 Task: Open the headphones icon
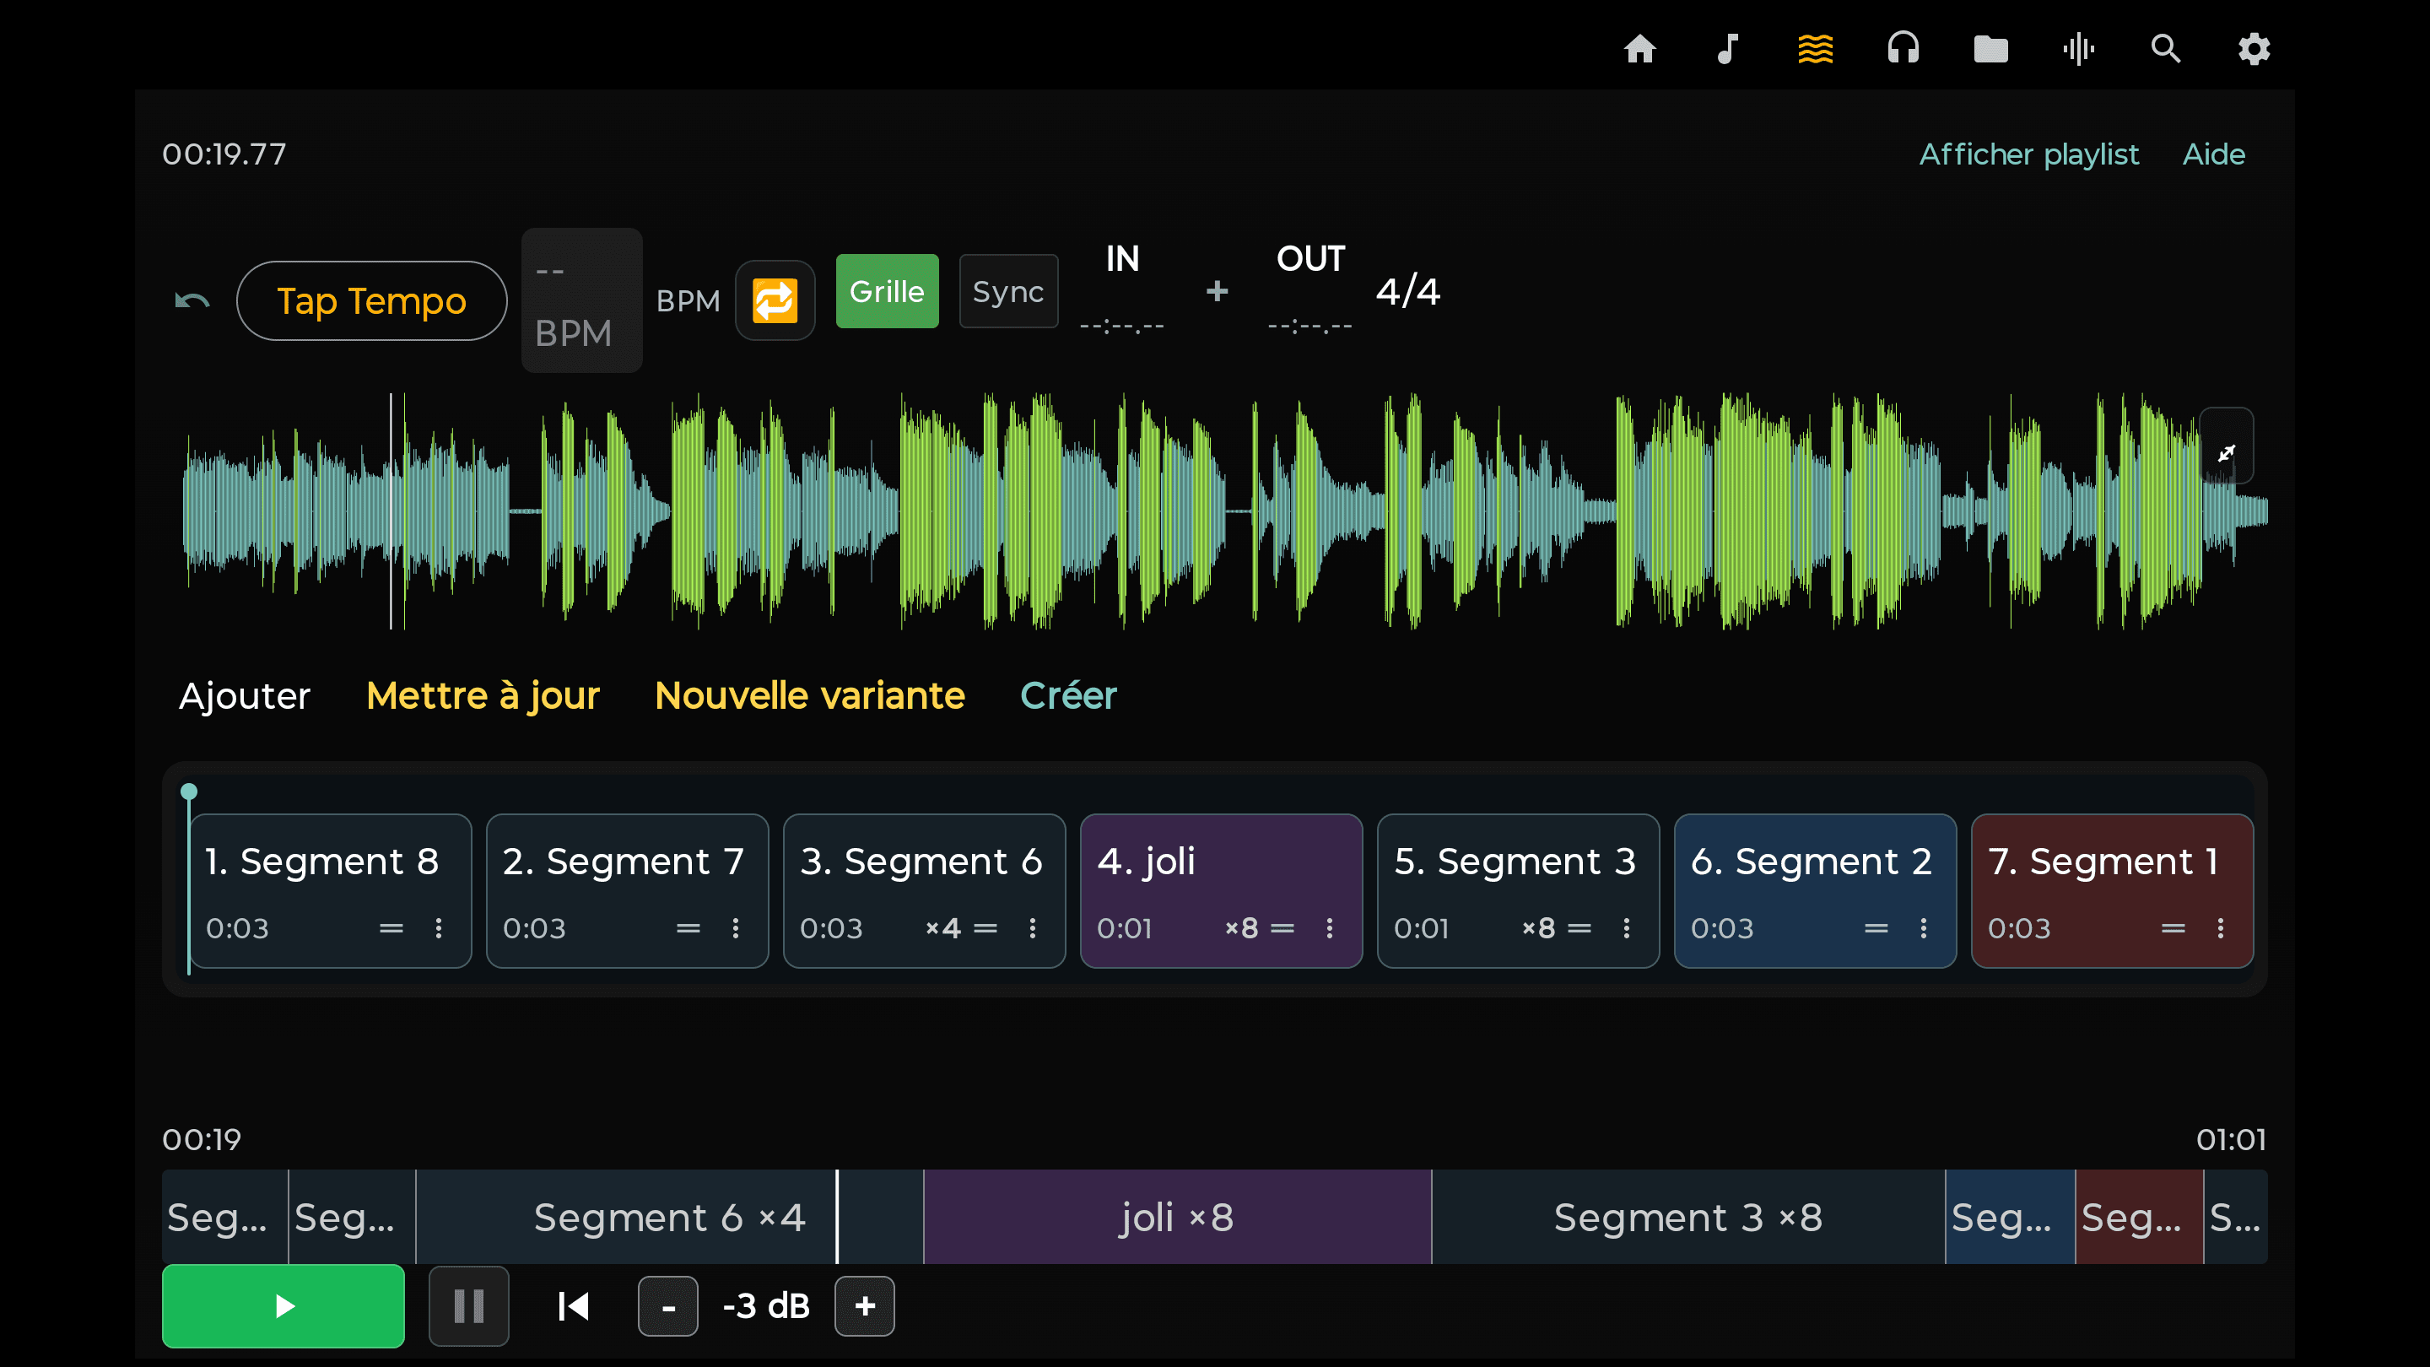click(1903, 48)
